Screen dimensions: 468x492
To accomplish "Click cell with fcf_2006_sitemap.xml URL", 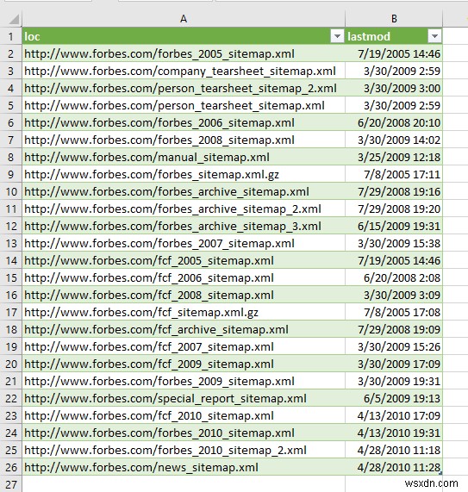I will 184,277.
